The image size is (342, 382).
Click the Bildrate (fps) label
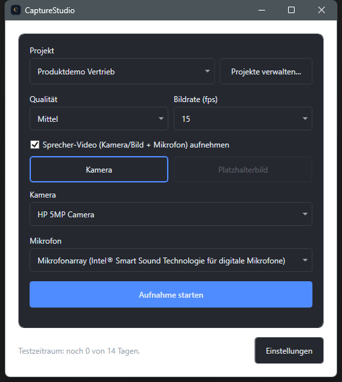(195, 99)
